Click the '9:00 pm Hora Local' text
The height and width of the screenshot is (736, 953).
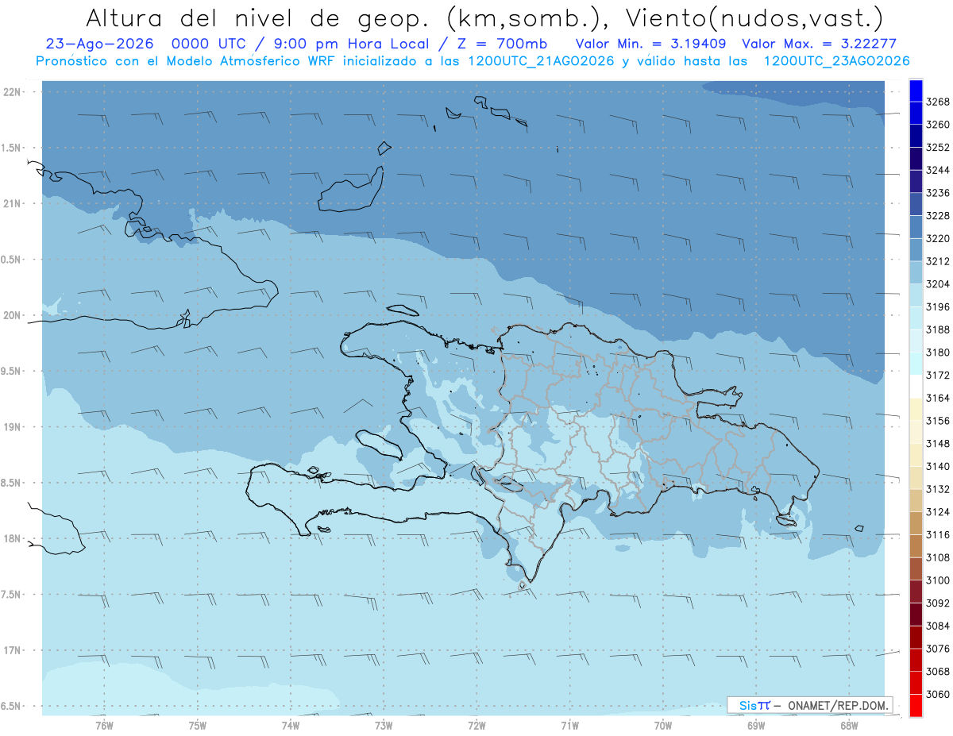349,44
